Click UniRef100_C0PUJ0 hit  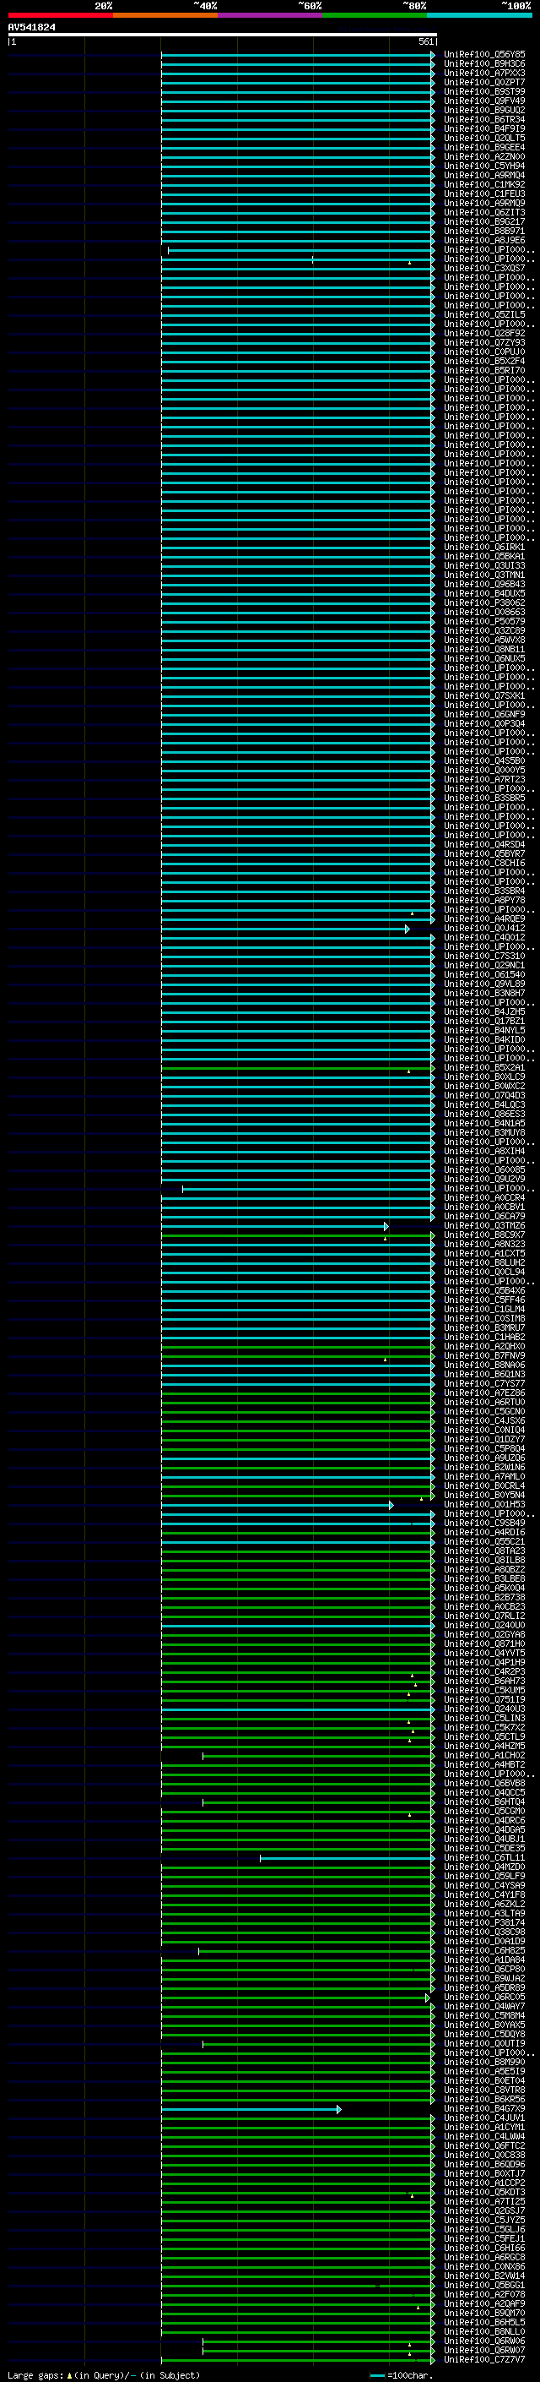(x=484, y=352)
